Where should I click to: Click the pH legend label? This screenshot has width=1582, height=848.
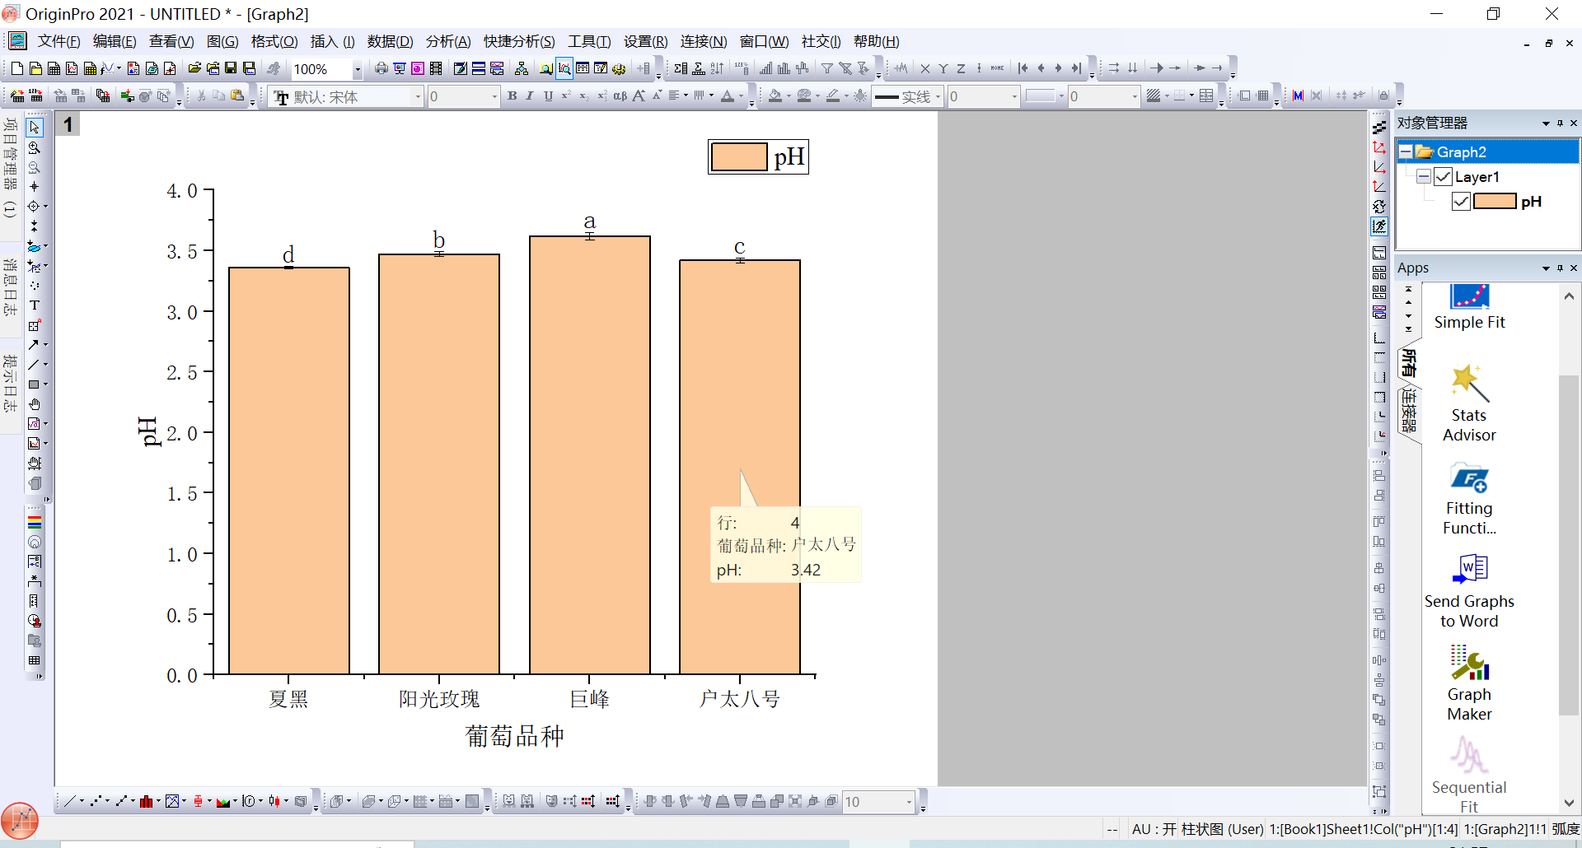(x=789, y=156)
